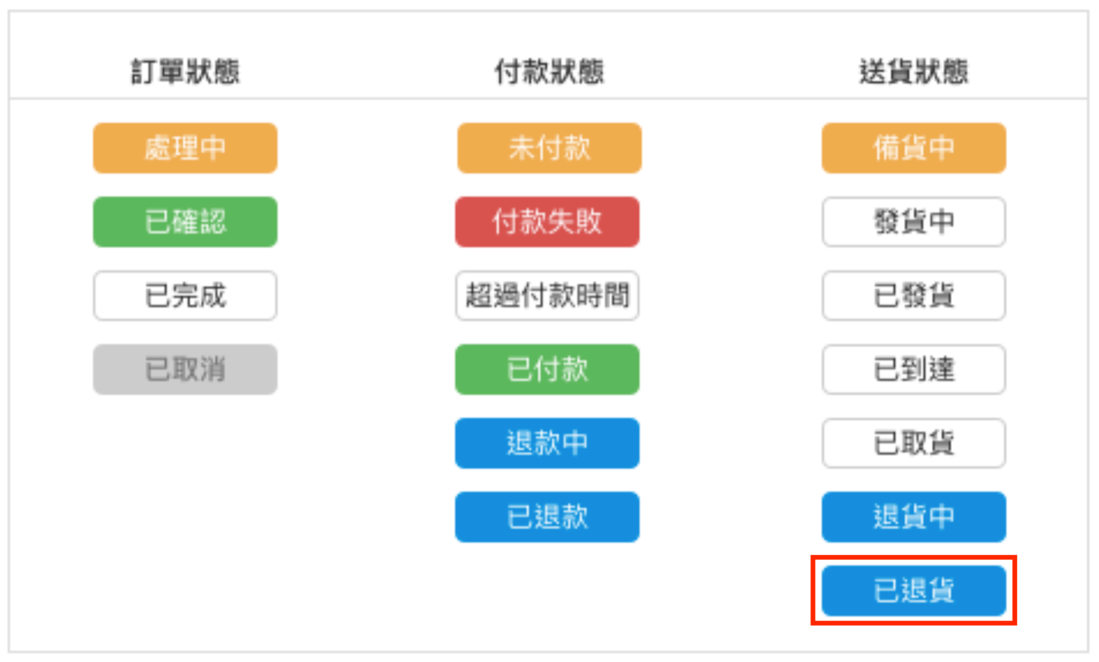Click the 付款狀態 column header
The image size is (1099, 662).
point(549,71)
